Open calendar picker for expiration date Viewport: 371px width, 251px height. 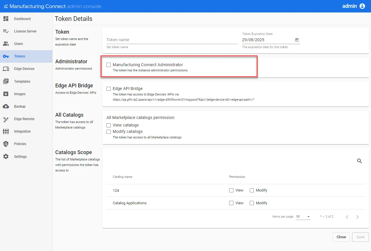297,40
